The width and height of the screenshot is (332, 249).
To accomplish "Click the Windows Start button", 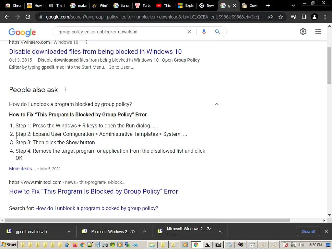I will pyautogui.click(x=9, y=245).
